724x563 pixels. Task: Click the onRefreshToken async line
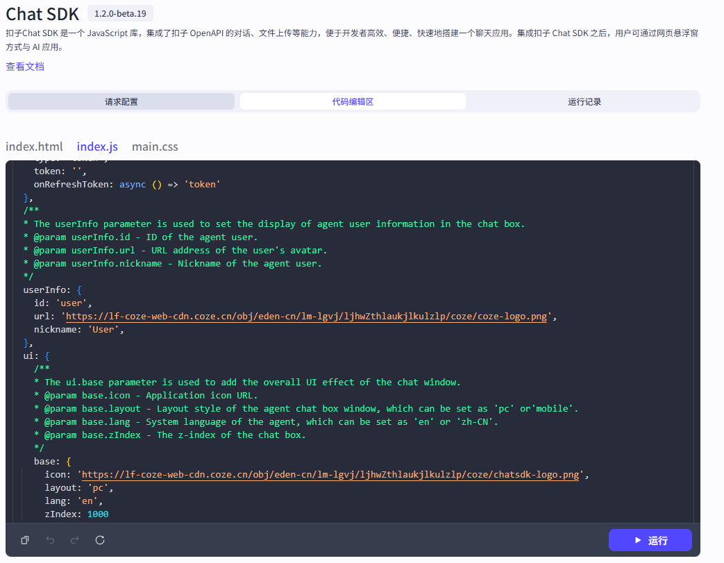point(127,184)
